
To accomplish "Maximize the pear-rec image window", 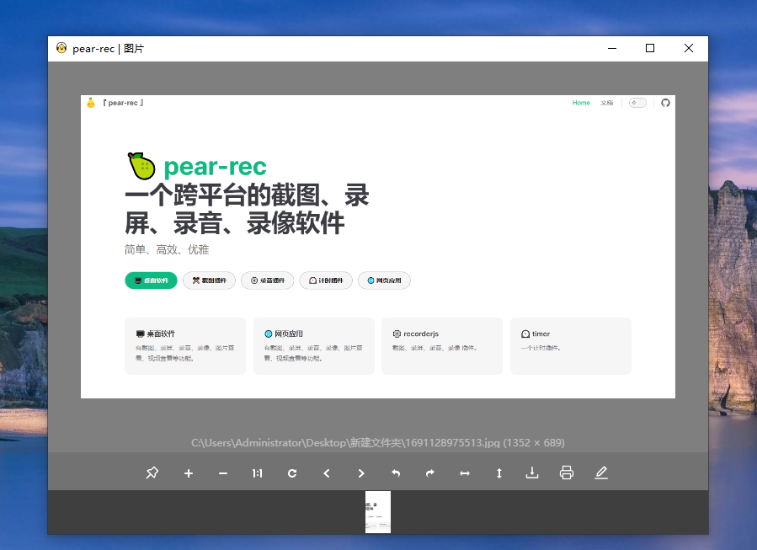I will [x=650, y=48].
